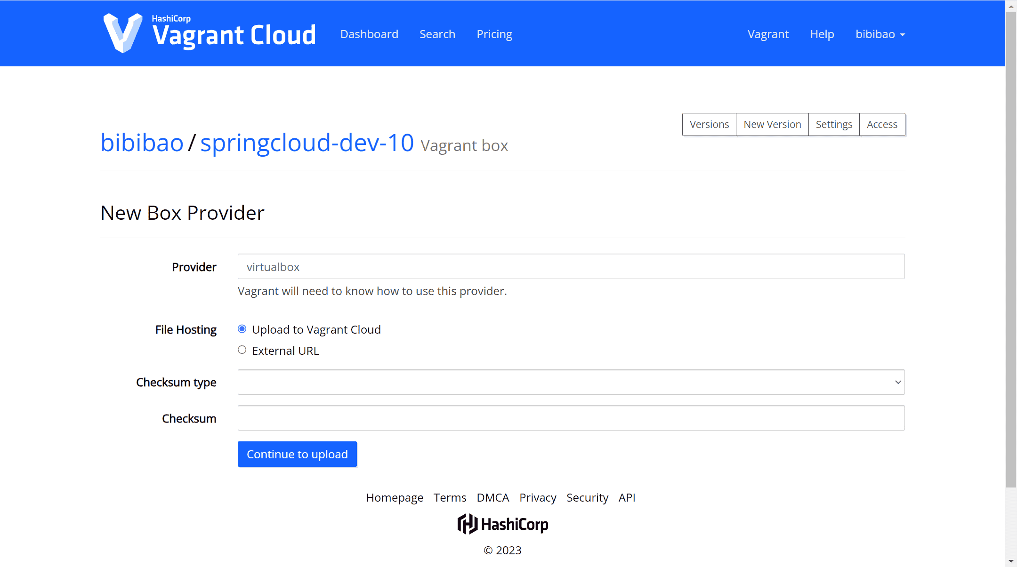1017x567 pixels.
Task: Select External URL radio option
Action: click(x=242, y=350)
